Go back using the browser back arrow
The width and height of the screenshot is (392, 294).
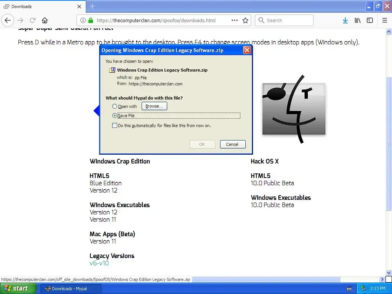[x=8, y=20]
